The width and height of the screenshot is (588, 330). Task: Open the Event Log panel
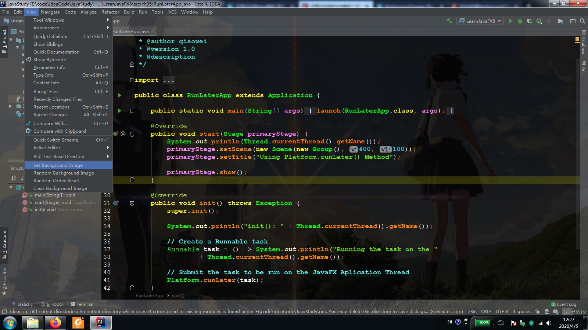coord(564,304)
